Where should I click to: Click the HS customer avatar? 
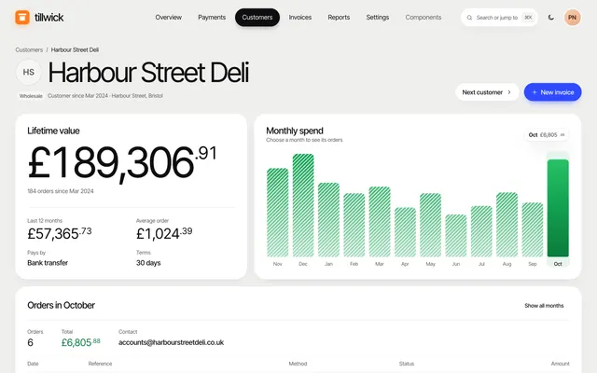pyautogui.click(x=29, y=72)
